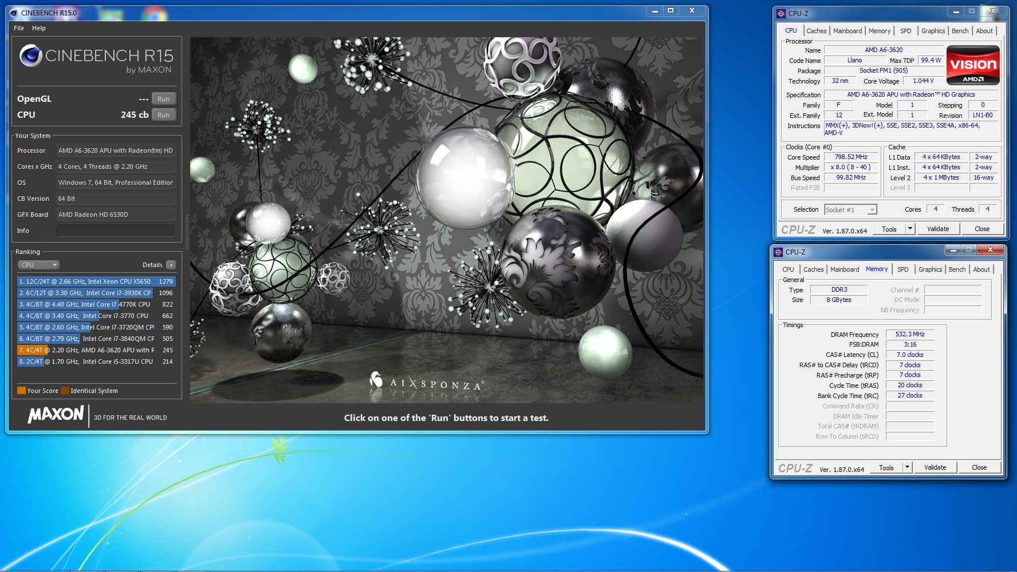Select ranking row AMD A6-3620 APU
The width and height of the screenshot is (1017, 572).
point(96,350)
